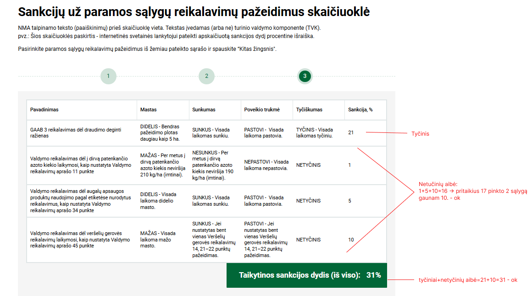Click the Pavadinimas column header

click(x=44, y=110)
